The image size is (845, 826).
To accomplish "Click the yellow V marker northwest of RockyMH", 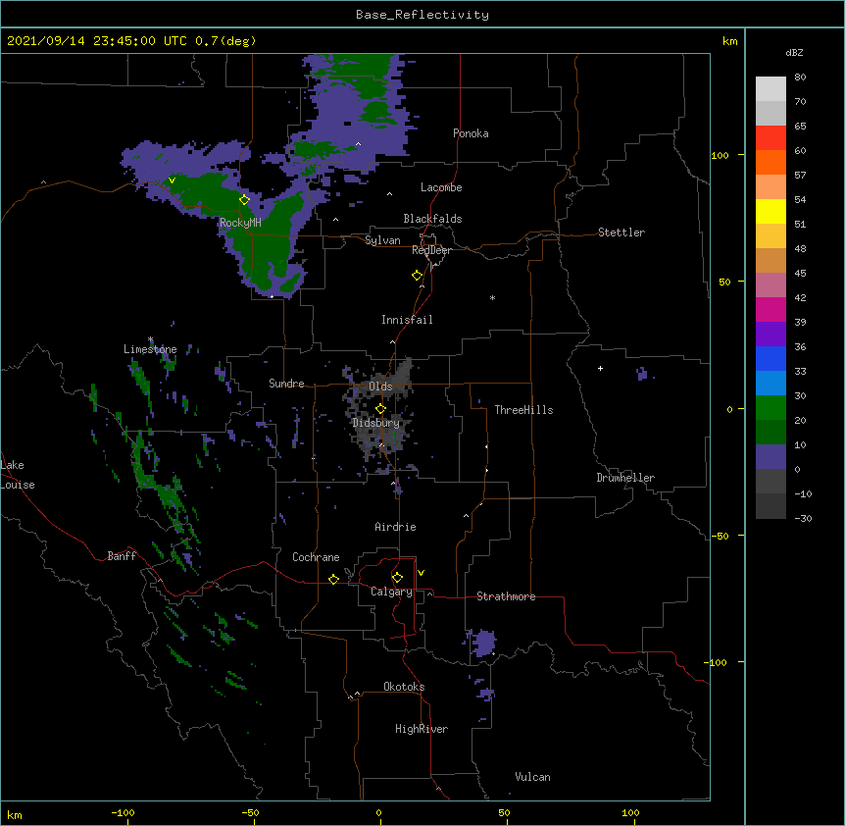I will point(172,181).
